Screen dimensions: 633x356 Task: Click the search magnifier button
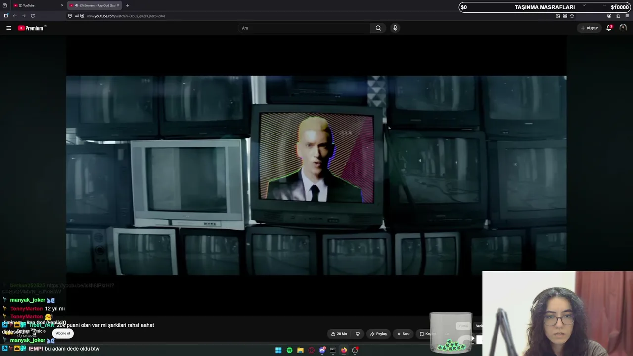click(378, 28)
